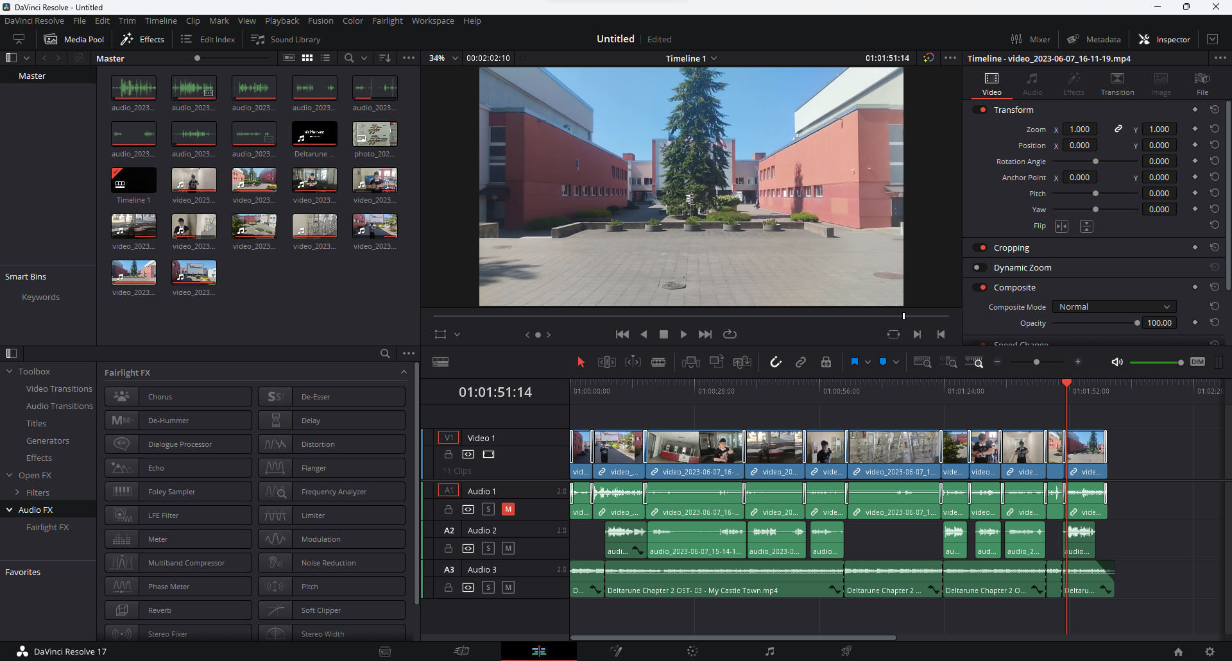The width and height of the screenshot is (1232, 661).
Task: Click the Full Extent Zoom icon
Action: 922,362
